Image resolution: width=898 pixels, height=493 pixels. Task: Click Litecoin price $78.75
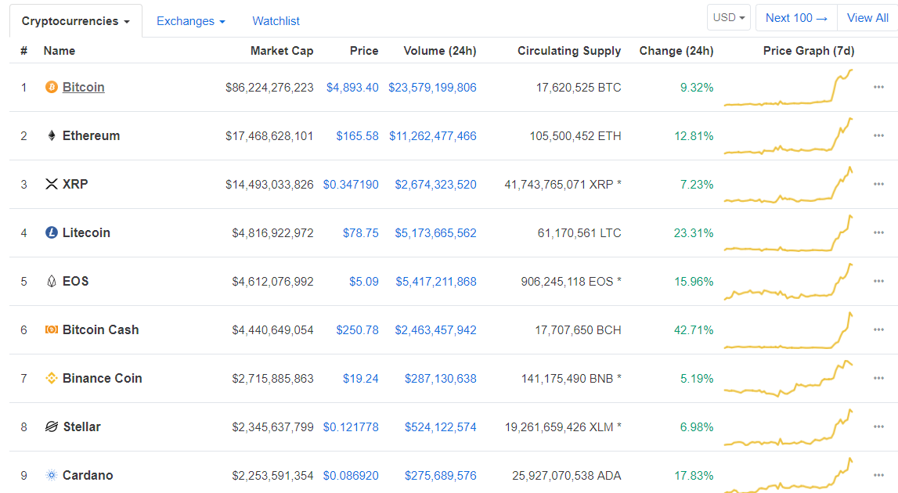(361, 233)
